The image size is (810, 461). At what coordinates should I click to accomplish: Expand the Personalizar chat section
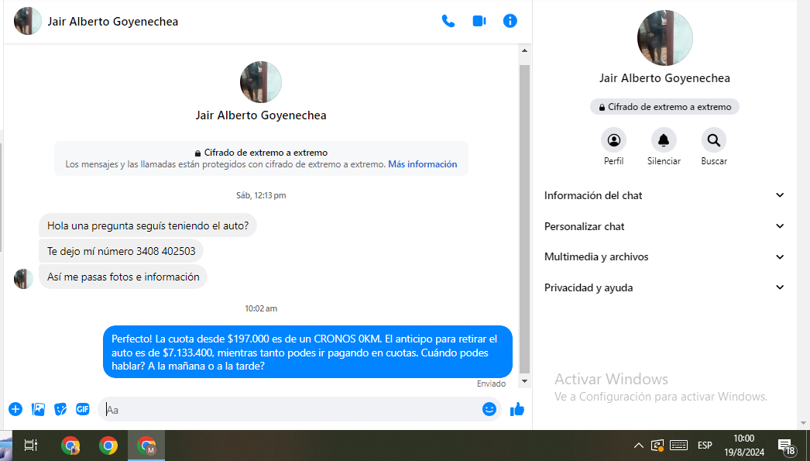(664, 226)
